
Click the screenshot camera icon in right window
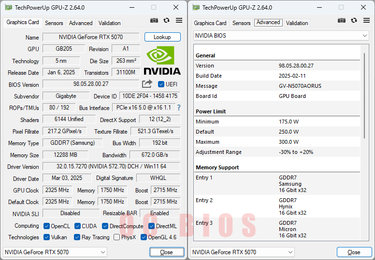(x=342, y=21)
